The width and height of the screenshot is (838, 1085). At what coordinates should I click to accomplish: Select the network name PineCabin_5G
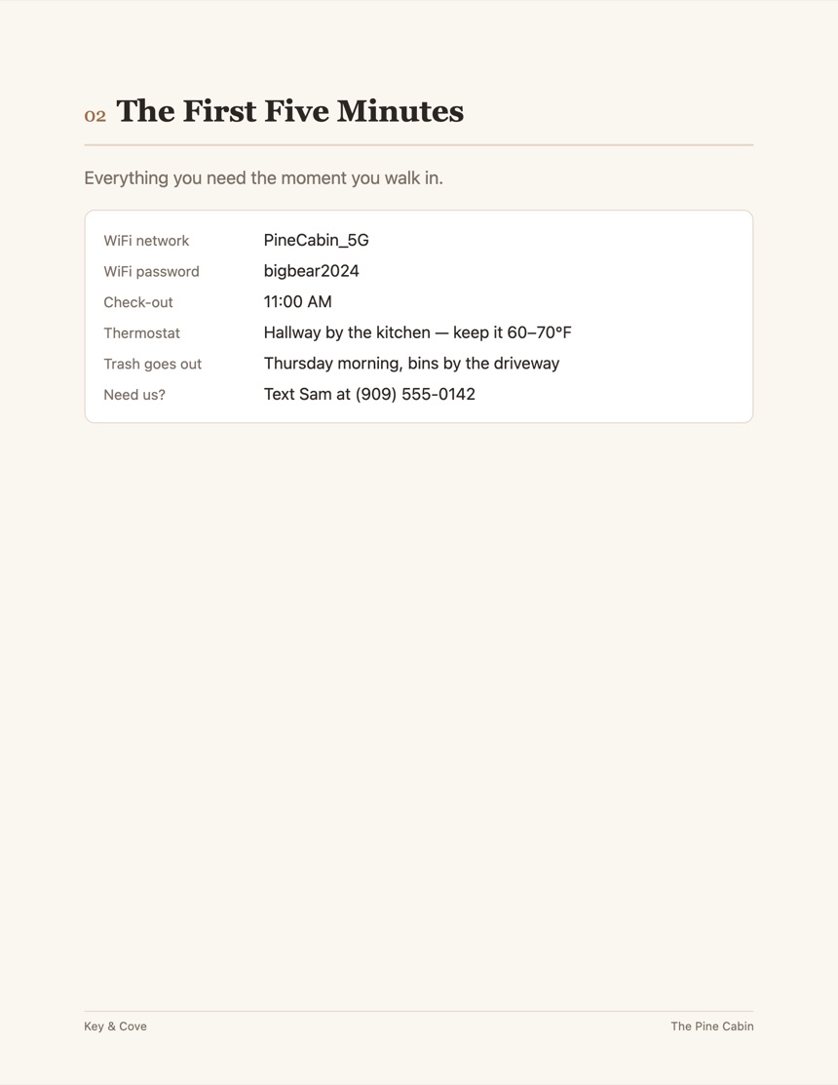point(316,240)
